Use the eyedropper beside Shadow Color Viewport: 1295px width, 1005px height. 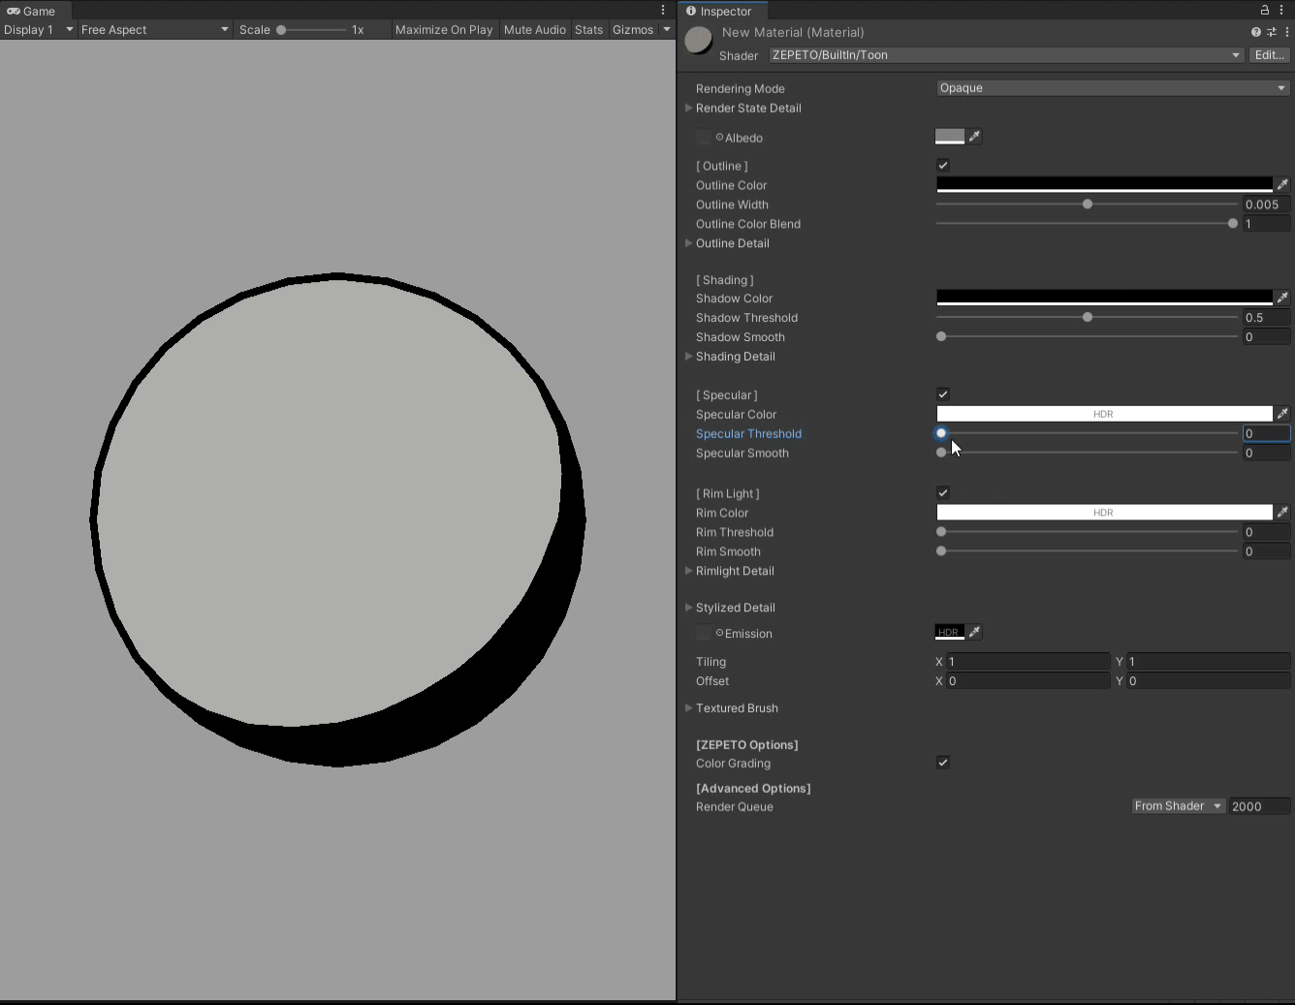pyautogui.click(x=1282, y=298)
